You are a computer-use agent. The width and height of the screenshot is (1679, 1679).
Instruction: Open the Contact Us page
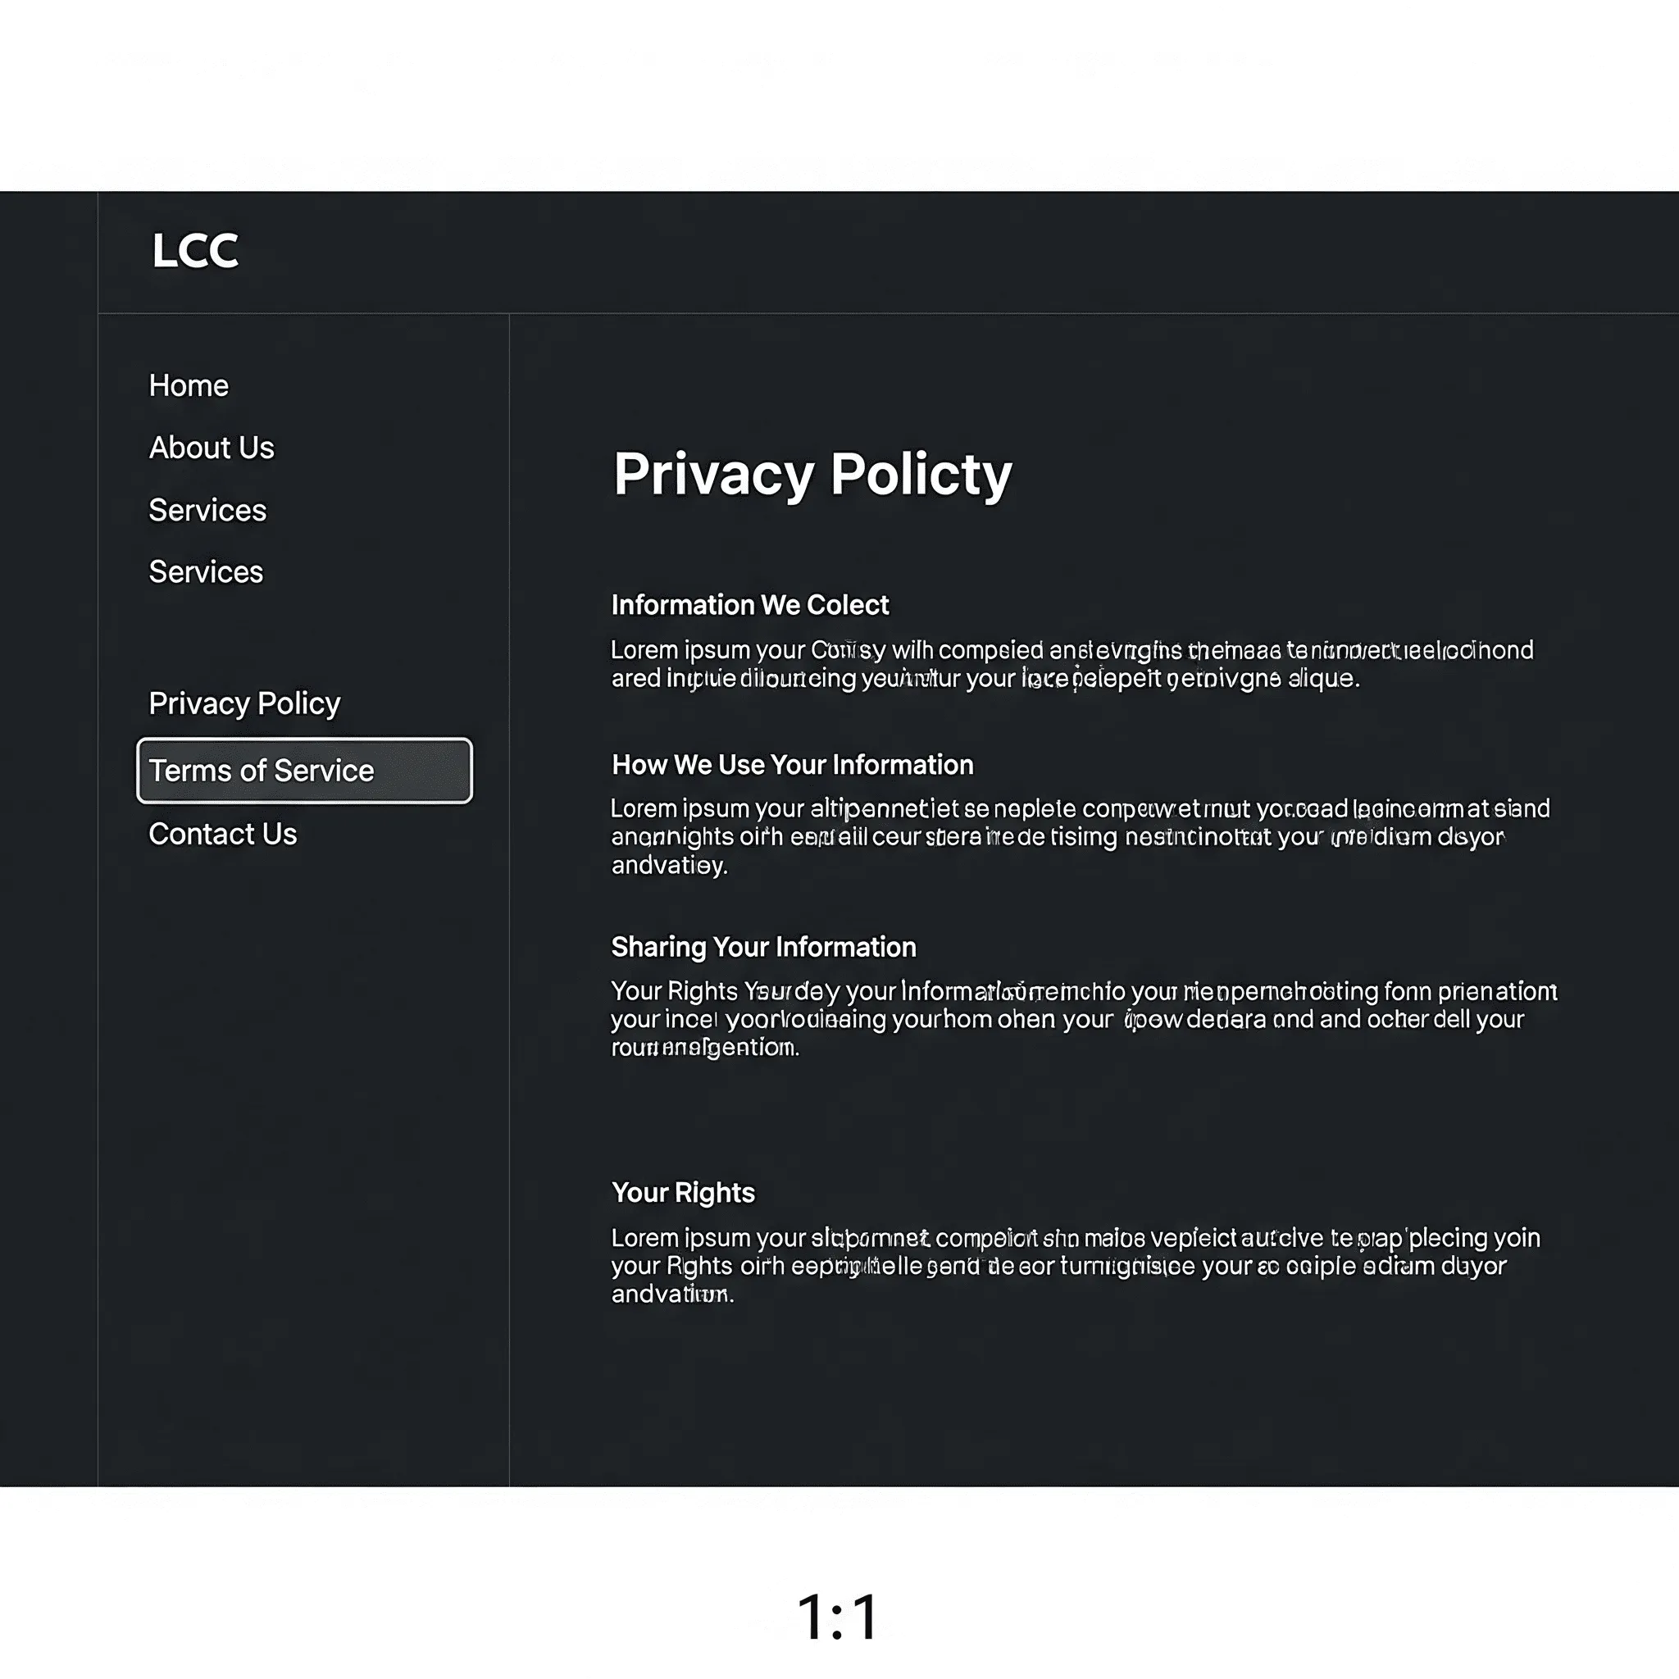tap(221, 835)
